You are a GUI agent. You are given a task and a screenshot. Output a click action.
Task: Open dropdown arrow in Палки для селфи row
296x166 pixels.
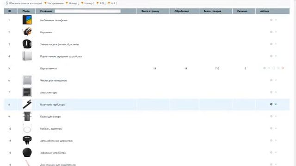click(276, 116)
